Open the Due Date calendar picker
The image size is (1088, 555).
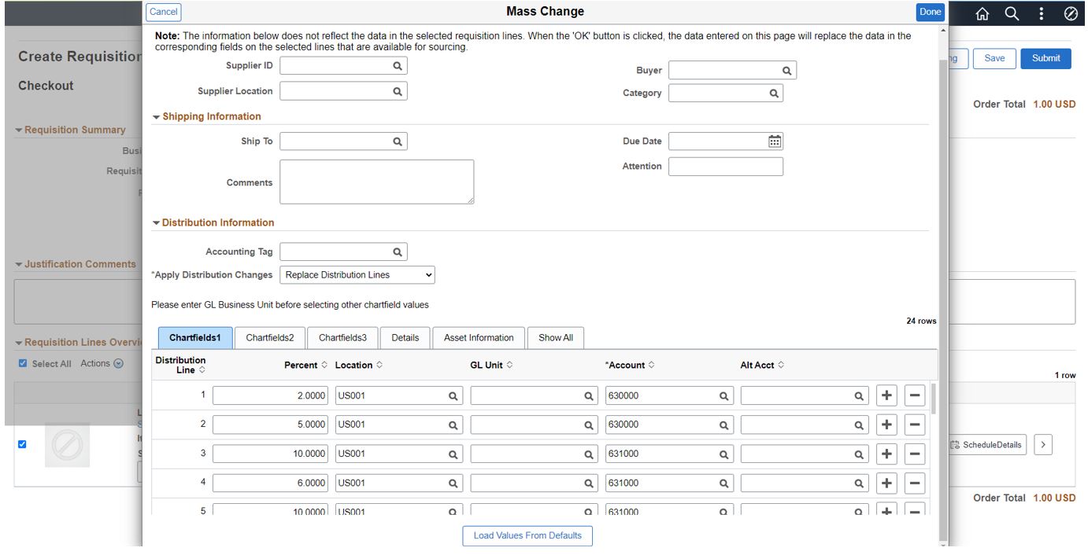point(775,142)
